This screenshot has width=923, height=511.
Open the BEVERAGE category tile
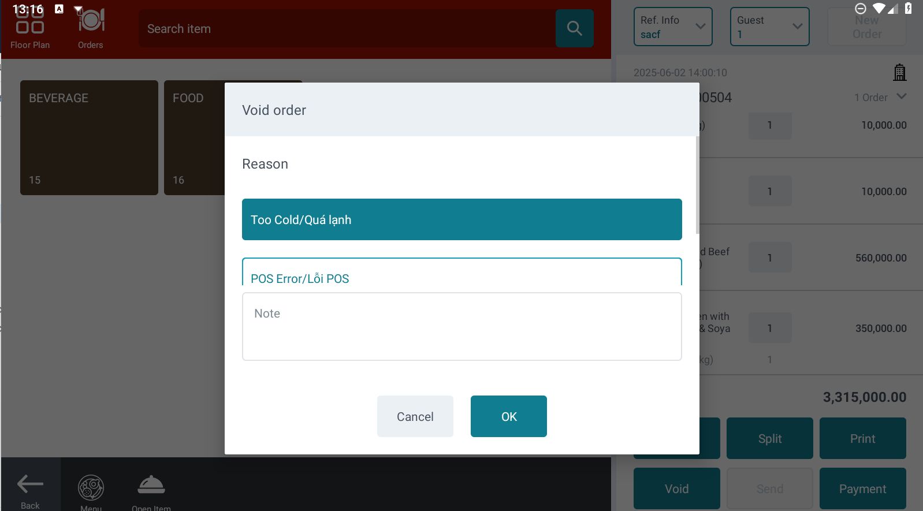click(x=89, y=137)
